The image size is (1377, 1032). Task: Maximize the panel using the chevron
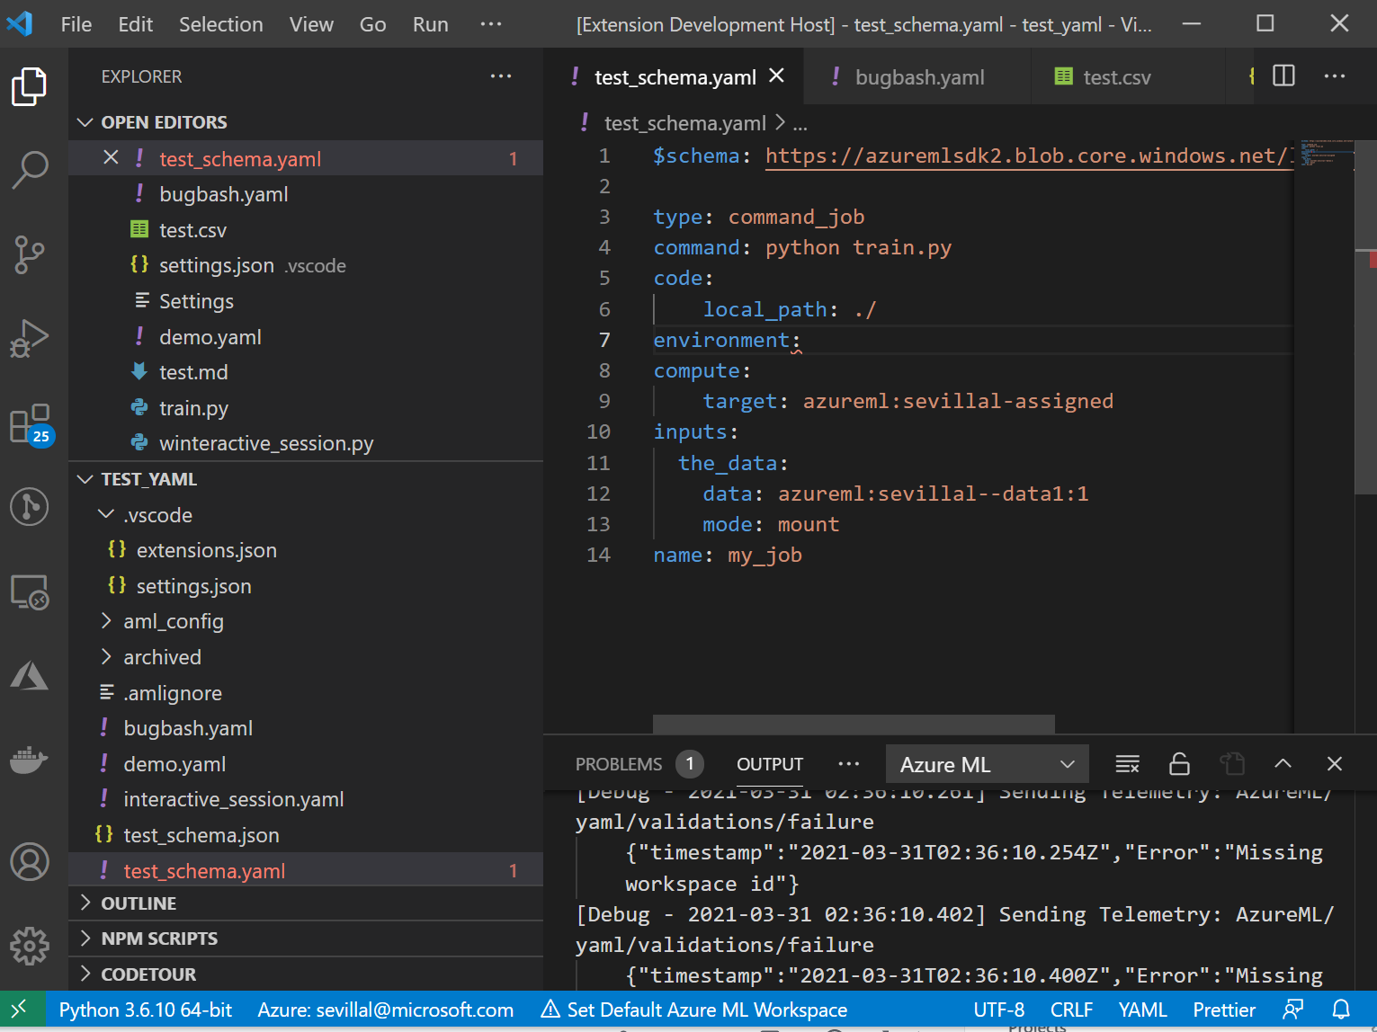tap(1283, 763)
